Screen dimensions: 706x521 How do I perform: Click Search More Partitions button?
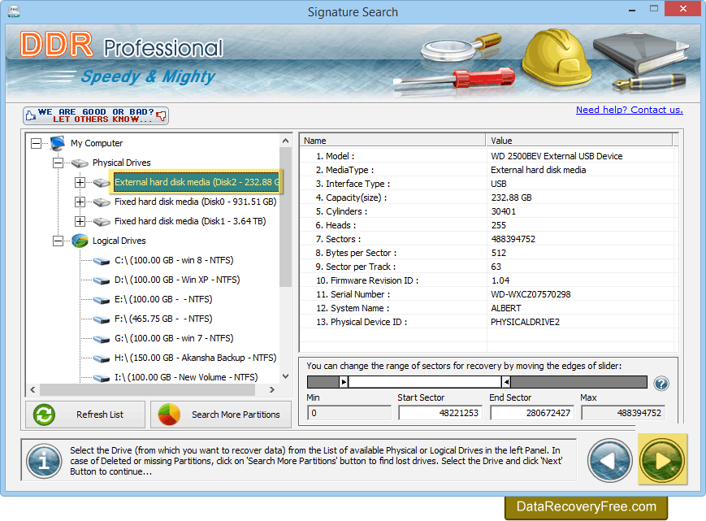221,415
